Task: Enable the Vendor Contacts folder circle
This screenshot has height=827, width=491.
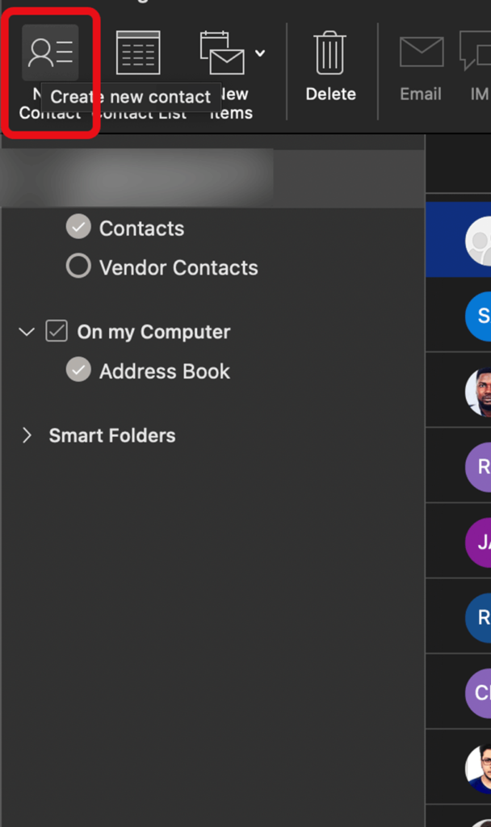Action: (78, 266)
